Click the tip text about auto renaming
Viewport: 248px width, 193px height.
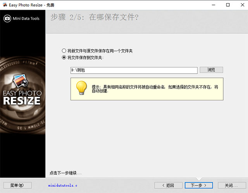point(155,89)
